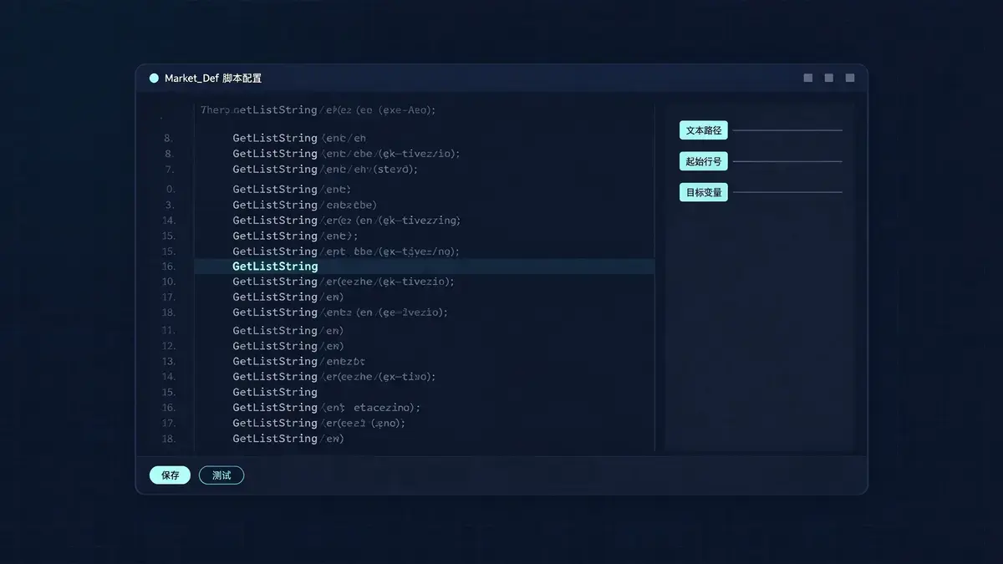Image resolution: width=1003 pixels, height=564 pixels.
Task: Click the Market_Def 脚本配置 window title
Action: pyautogui.click(x=213, y=78)
